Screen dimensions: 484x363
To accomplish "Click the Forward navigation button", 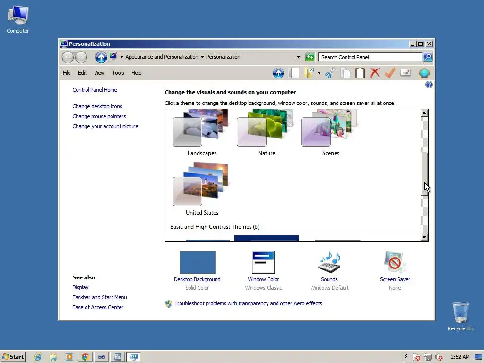I will [x=81, y=57].
